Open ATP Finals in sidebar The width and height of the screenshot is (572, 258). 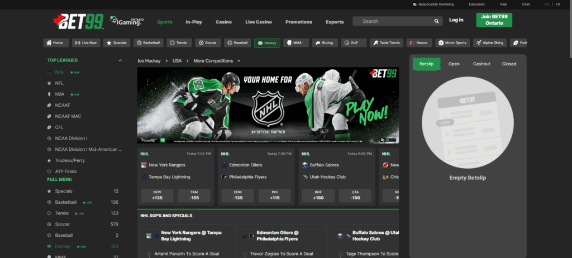tap(66, 171)
